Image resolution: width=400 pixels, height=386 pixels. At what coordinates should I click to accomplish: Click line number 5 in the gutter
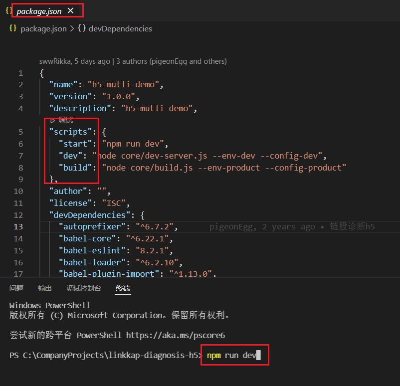coord(20,132)
